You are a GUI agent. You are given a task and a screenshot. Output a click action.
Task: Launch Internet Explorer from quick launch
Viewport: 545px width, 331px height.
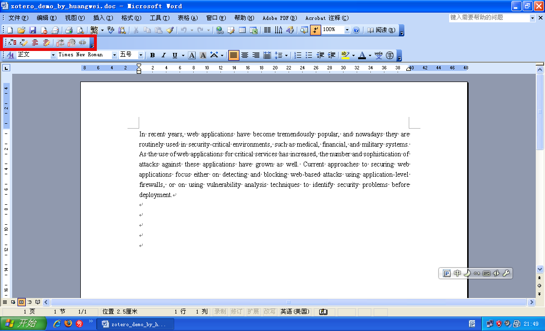(57, 324)
